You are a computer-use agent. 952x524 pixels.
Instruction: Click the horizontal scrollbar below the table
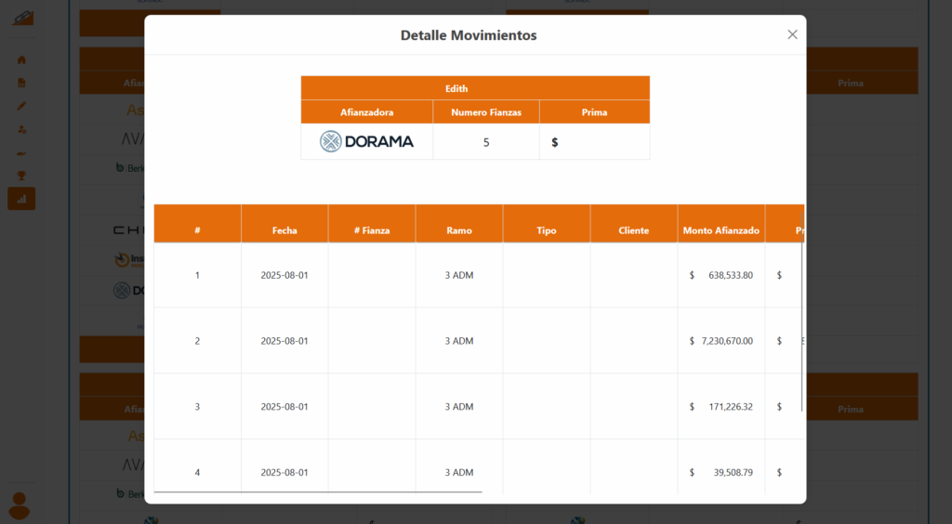tap(318, 491)
